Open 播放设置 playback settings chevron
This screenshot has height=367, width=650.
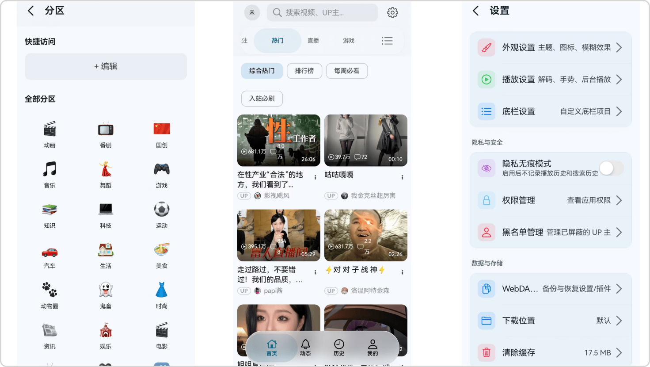(619, 80)
